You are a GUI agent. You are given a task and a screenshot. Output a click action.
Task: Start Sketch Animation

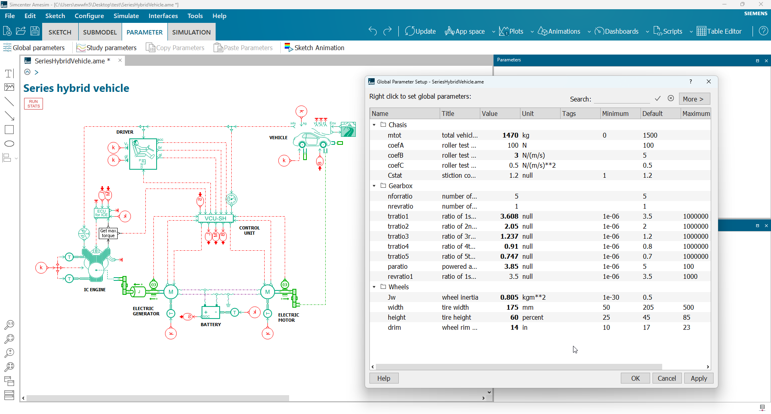(x=314, y=48)
